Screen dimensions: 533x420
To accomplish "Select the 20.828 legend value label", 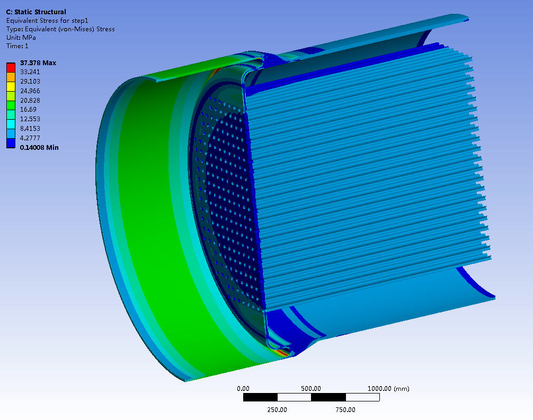I will pyautogui.click(x=30, y=100).
